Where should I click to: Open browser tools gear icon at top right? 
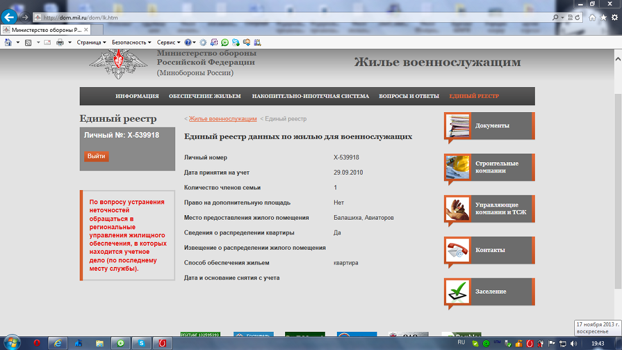click(x=614, y=18)
